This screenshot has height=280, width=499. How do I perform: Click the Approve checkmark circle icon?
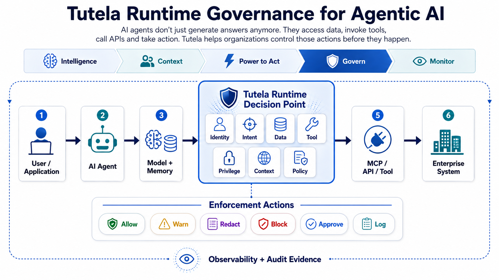coord(311,224)
